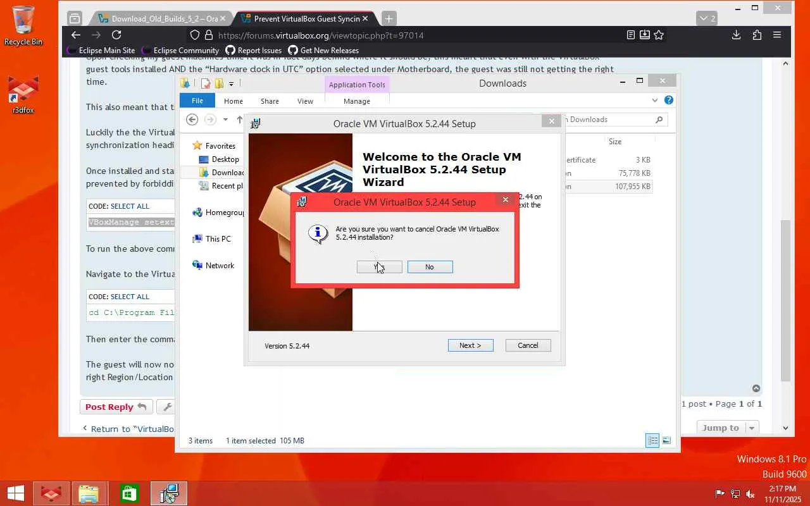
Task: Open the volume icon in system tray
Action: point(751,493)
